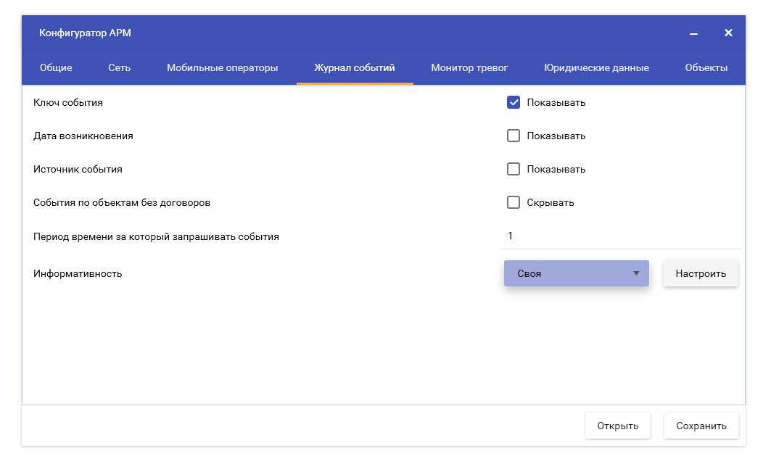Minimize the Конфигуратор АРМ window

click(x=693, y=33)
